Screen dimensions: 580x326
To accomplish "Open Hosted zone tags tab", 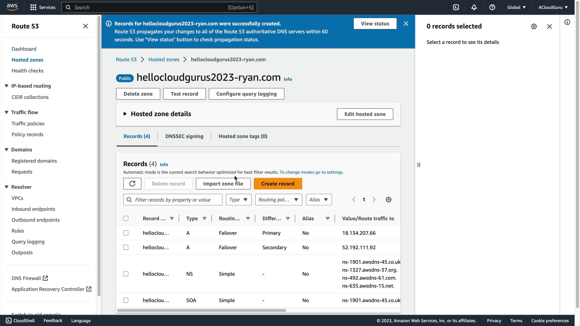I will [243, 136].
